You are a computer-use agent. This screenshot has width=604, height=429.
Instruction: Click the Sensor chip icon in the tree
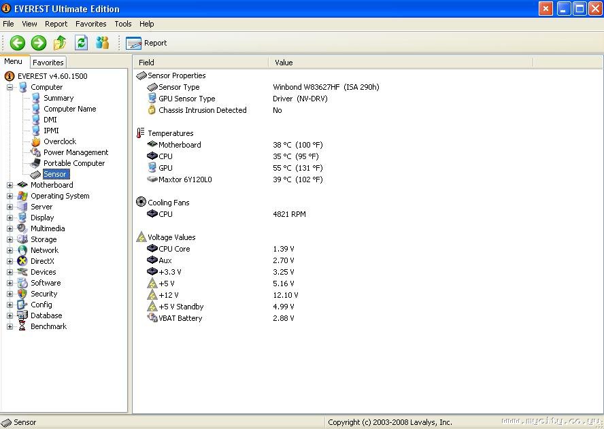point(35,175)
